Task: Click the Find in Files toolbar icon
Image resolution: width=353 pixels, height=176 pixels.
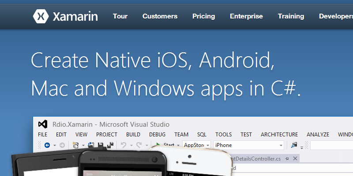Action: tap(294, 145)
